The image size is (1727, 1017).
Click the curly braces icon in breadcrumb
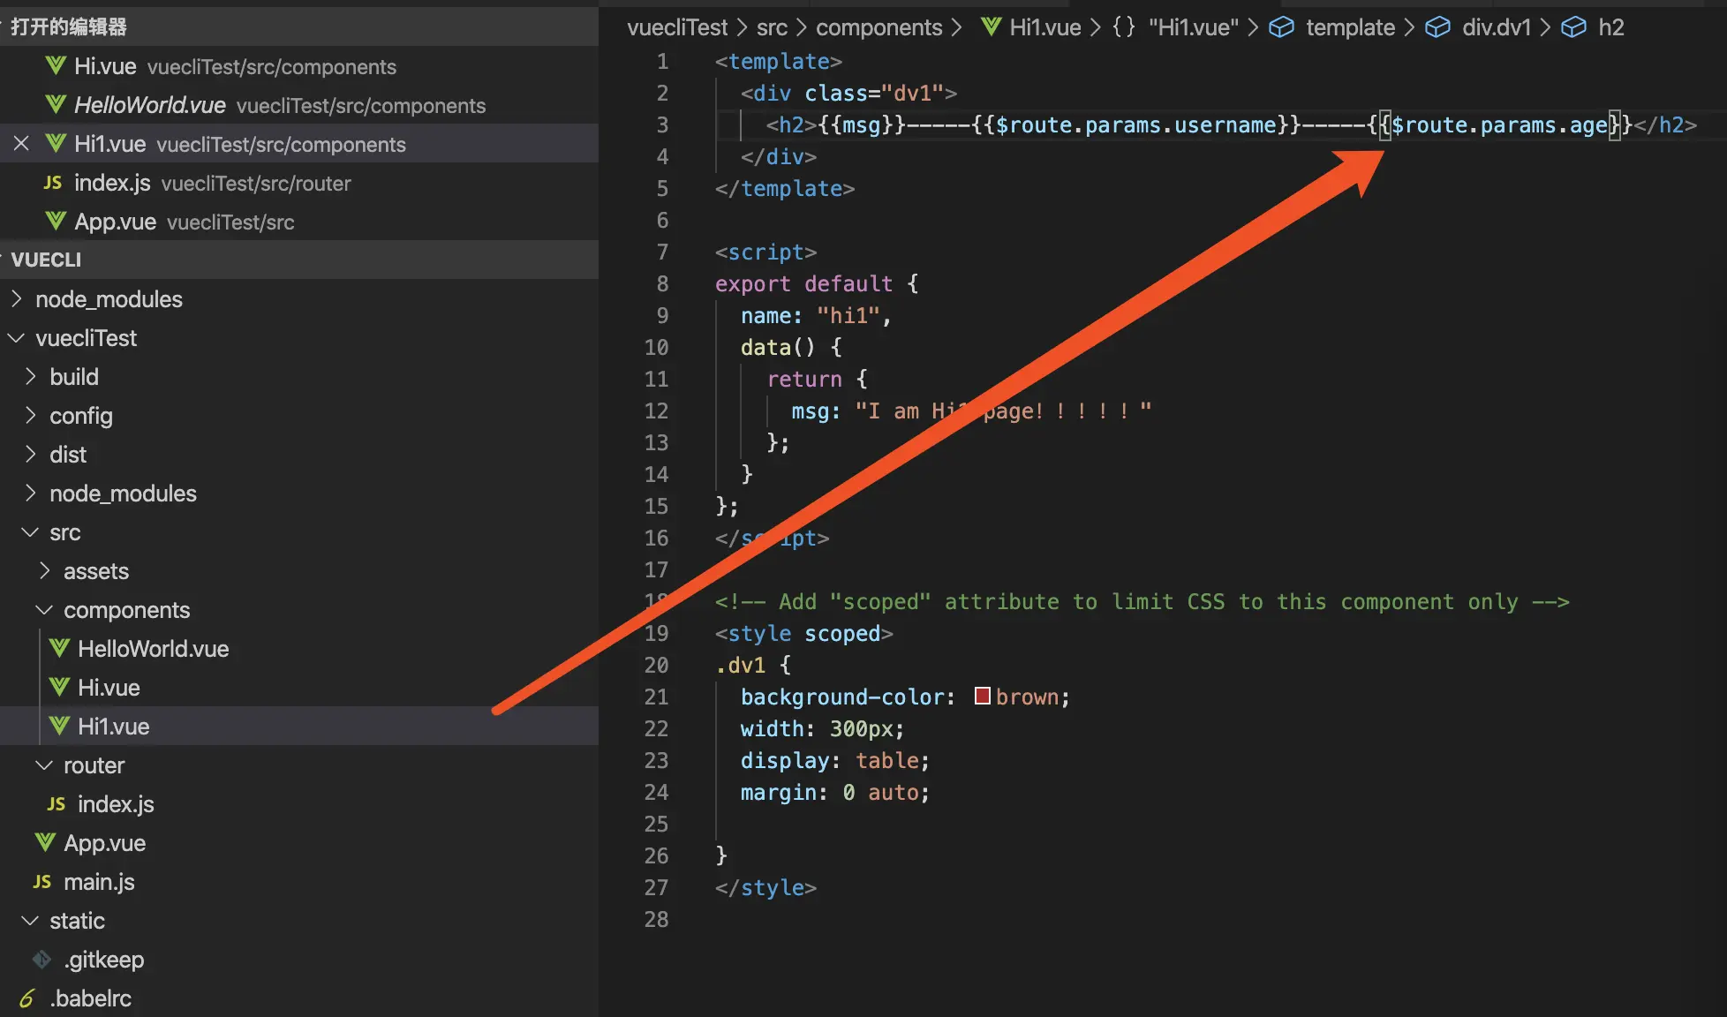coord(1123,27)
